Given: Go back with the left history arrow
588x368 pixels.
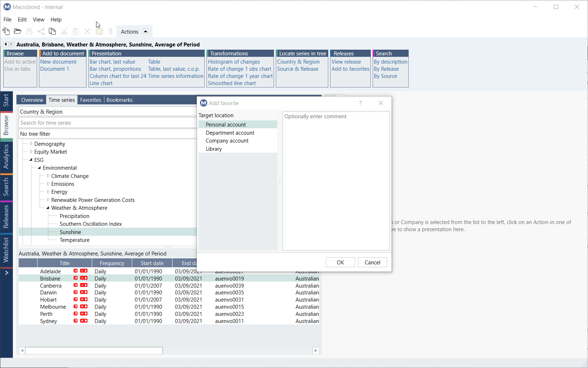Looking at the screenshot, I should point(6,44).
